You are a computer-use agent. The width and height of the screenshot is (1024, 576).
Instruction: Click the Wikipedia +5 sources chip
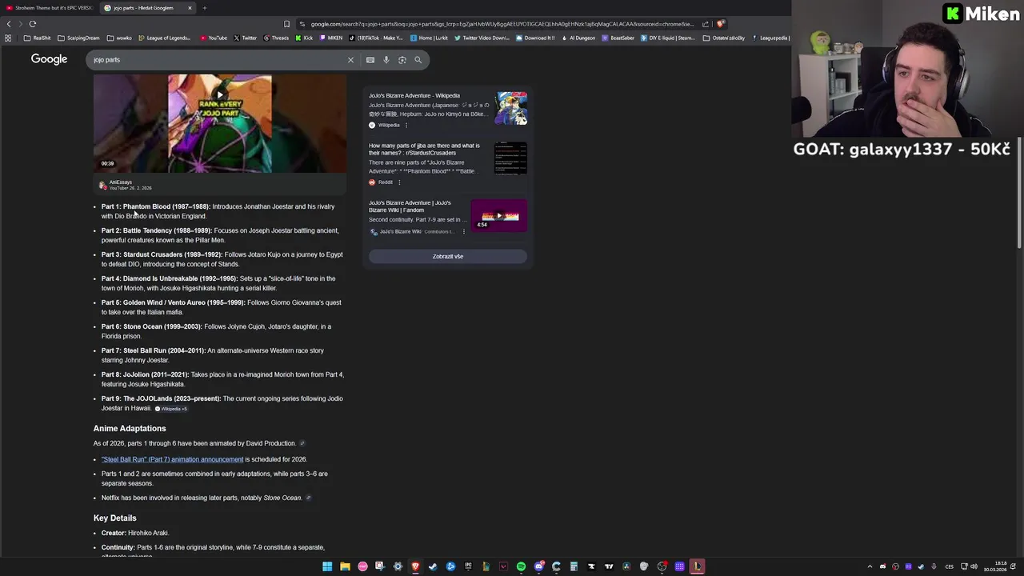point(170,409)
